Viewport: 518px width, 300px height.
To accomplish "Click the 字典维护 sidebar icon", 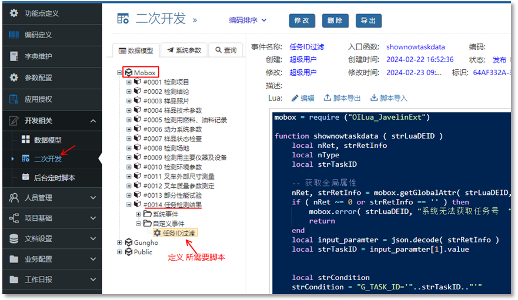I will (x=14, y=56).
